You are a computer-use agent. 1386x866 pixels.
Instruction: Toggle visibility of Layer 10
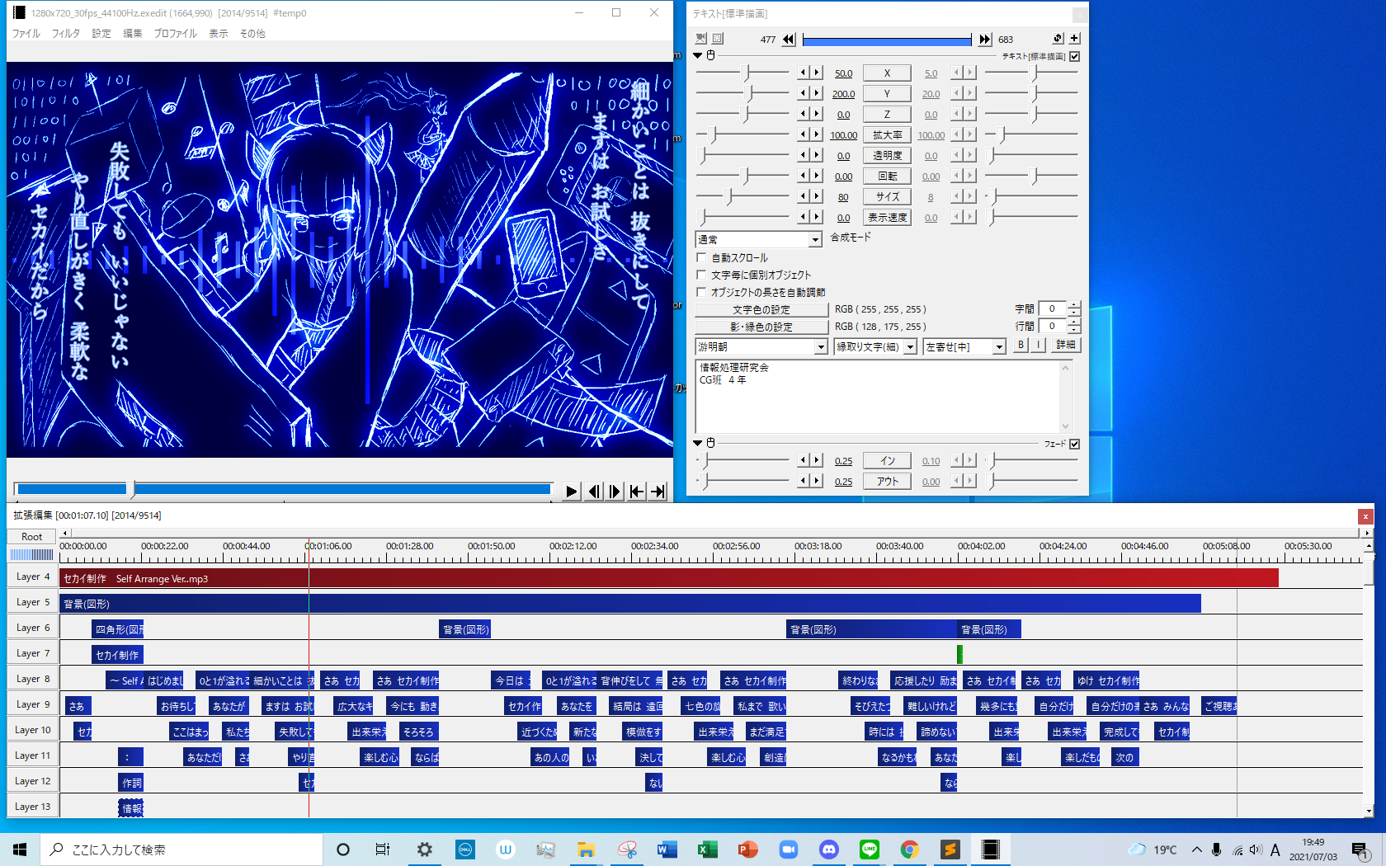click(x=33, y=730)
